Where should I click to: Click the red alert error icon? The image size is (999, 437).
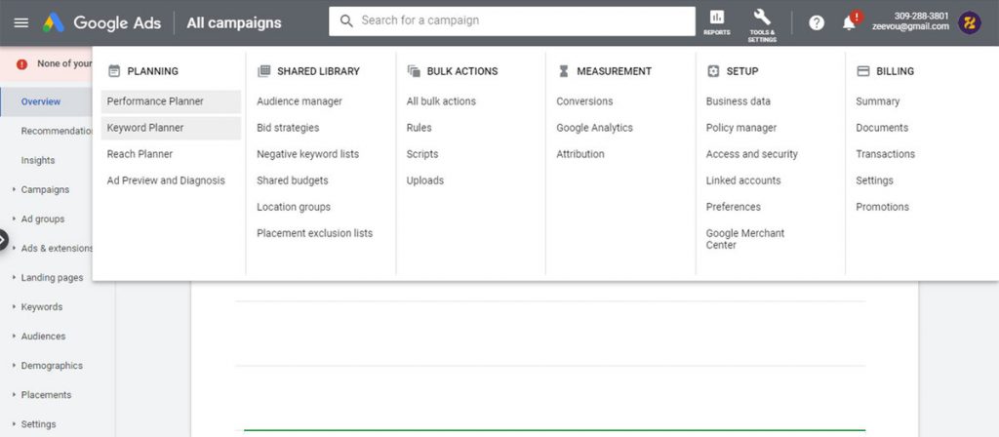point(22,64)
